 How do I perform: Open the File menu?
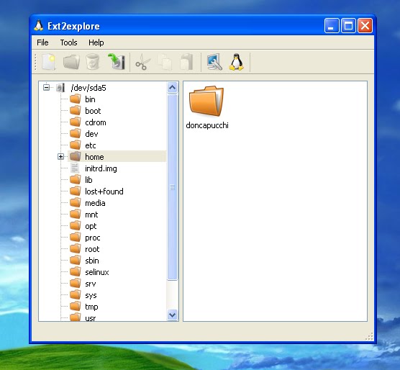[42, 42]
